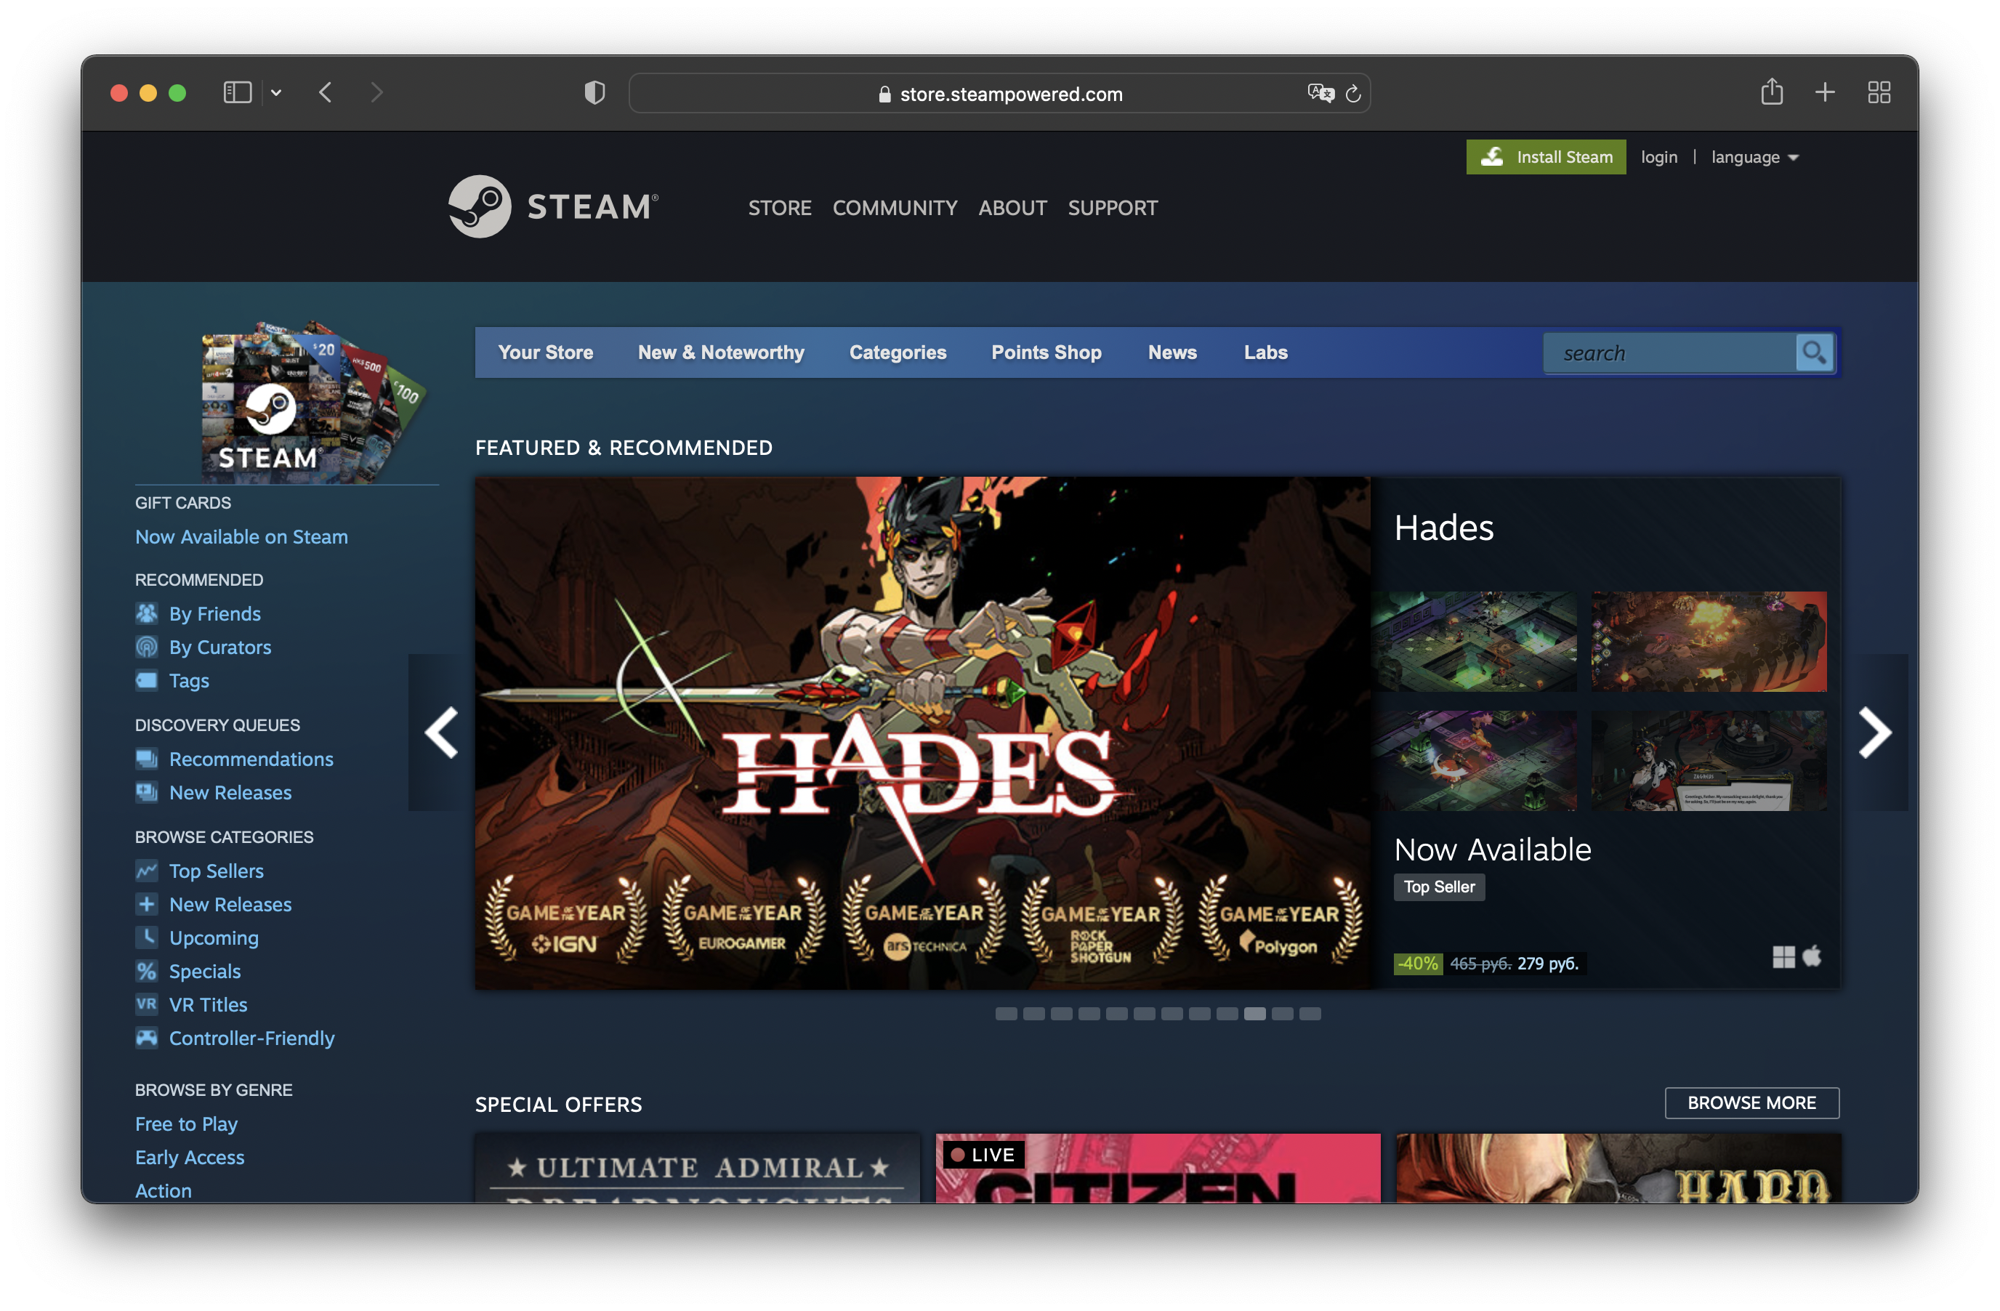Click the Hades featured game thumbnail
Screen dimensions: 2000x1311
click(923, 730)
